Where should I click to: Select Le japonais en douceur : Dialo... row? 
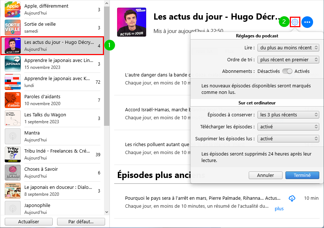point(52,191)
